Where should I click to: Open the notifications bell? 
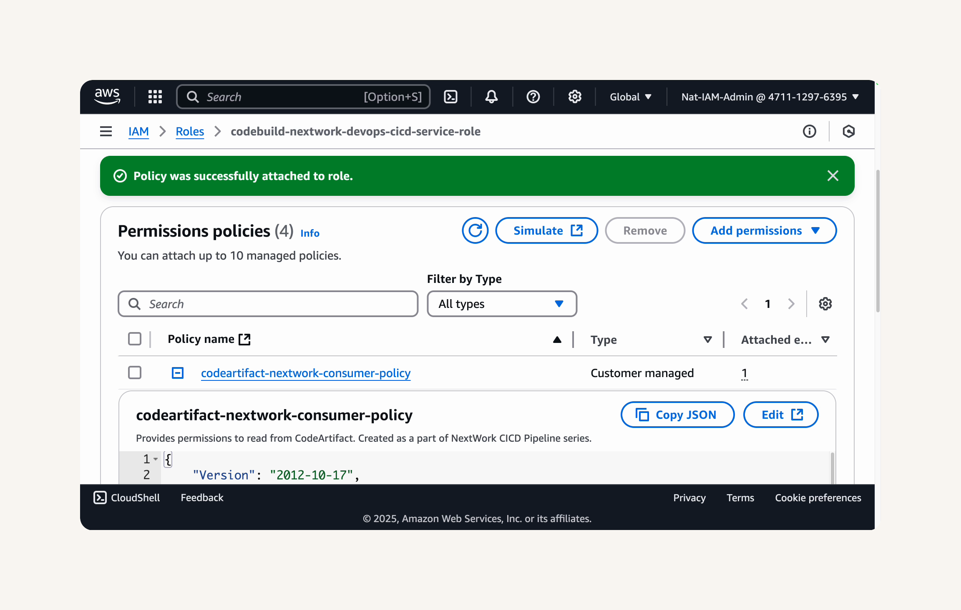point(491,97)
